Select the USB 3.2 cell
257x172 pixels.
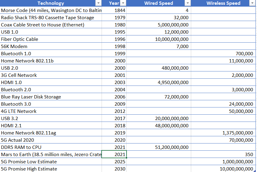click(x=51, y=118)
